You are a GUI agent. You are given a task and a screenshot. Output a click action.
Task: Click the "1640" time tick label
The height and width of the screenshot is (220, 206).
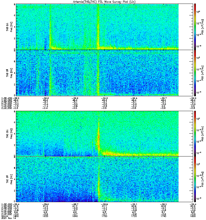pos(75,216)
